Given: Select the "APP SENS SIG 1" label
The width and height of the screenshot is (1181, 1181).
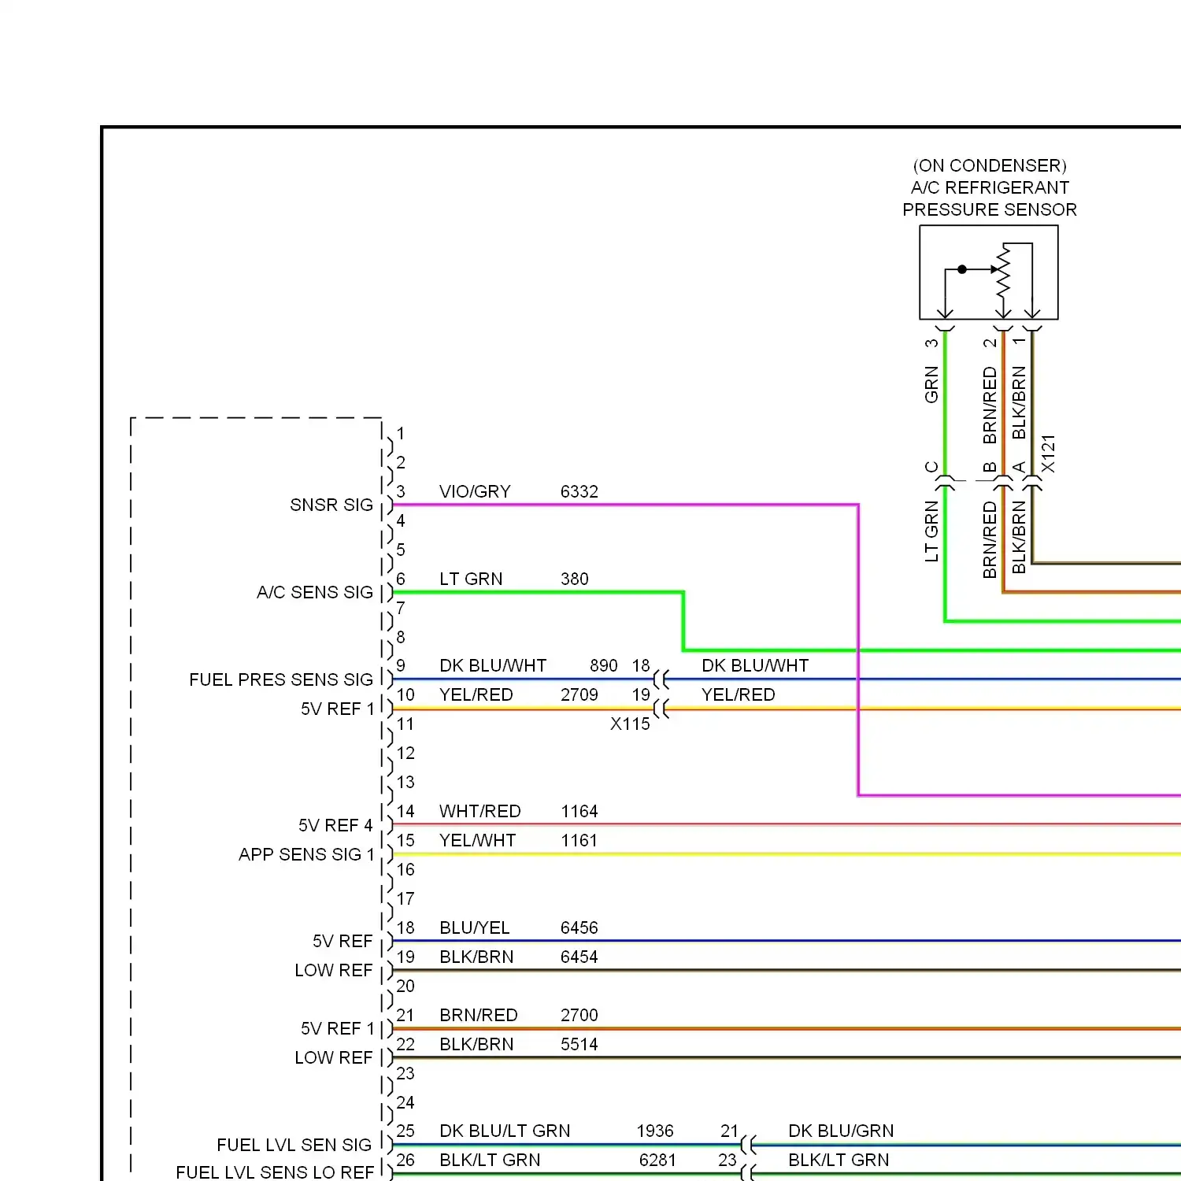Looking at the screenshot, I should coord(306,854).
